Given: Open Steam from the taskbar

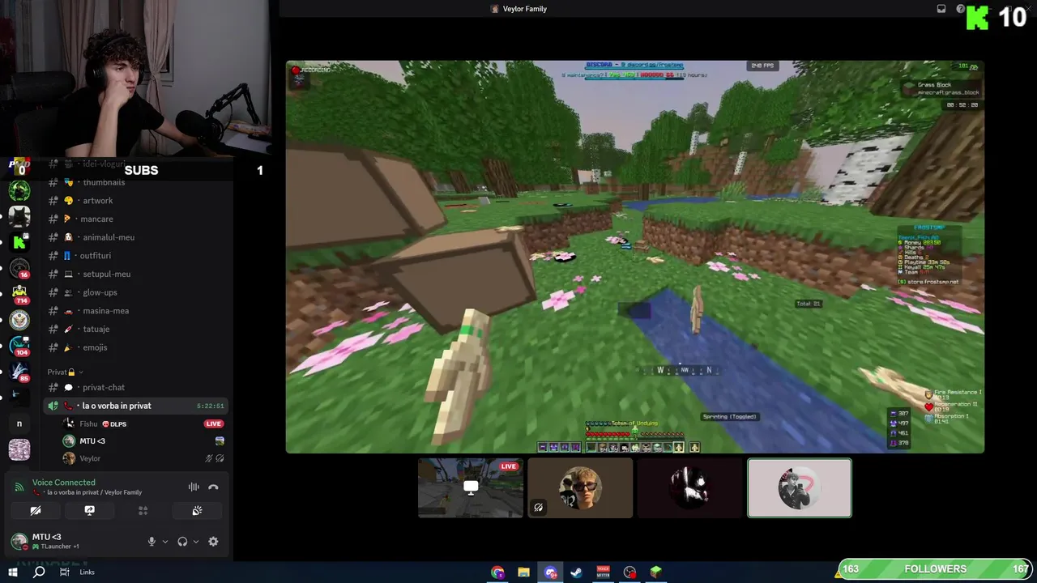Looking at the screenshot, I should pos(577,572).
